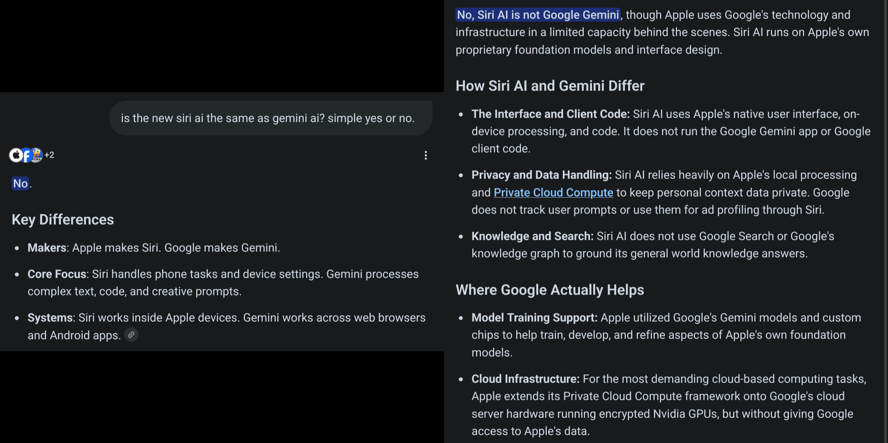Click the bold "Makers" label
The height and width of the screenshot is (443, 888).
click(x=47, y=248)
